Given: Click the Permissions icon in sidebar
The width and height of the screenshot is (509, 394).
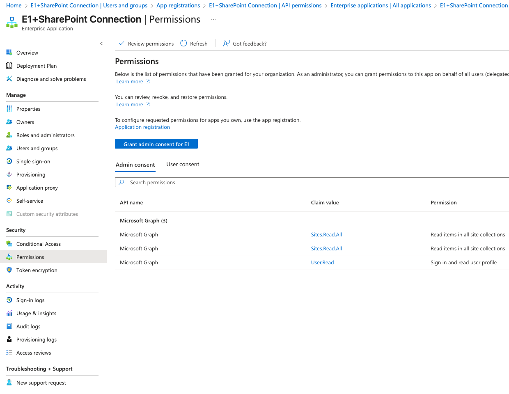Looking at the screenshot, I should pyautogui.click(x=9, y=257).
